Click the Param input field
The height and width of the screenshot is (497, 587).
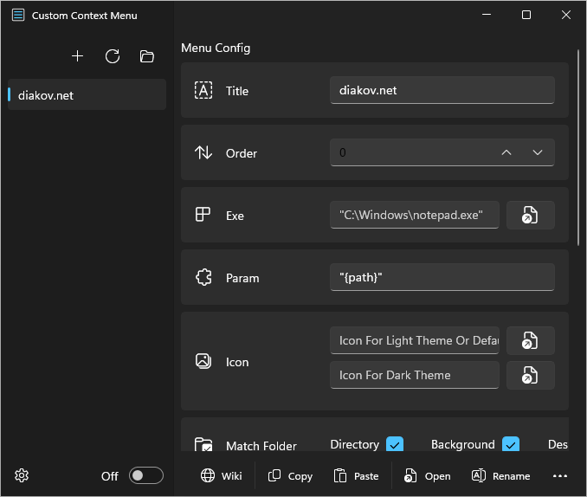(442, 278)
